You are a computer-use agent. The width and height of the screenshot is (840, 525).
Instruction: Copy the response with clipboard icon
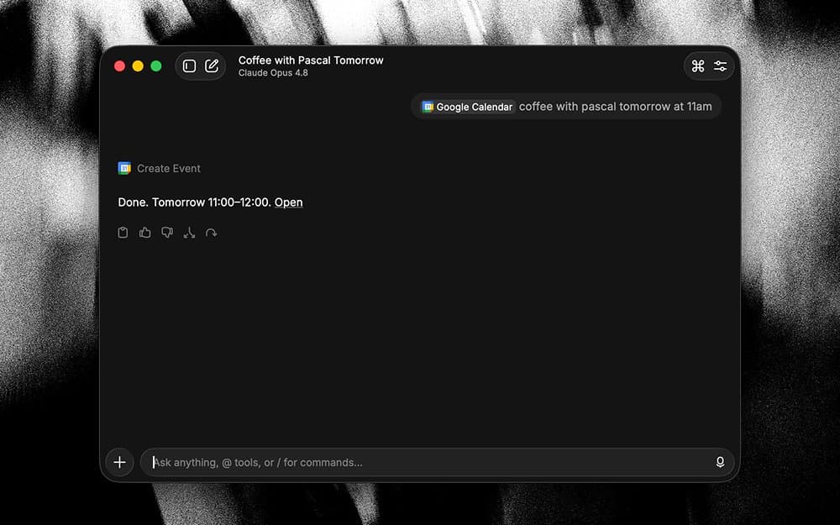[x=123, y=233]
